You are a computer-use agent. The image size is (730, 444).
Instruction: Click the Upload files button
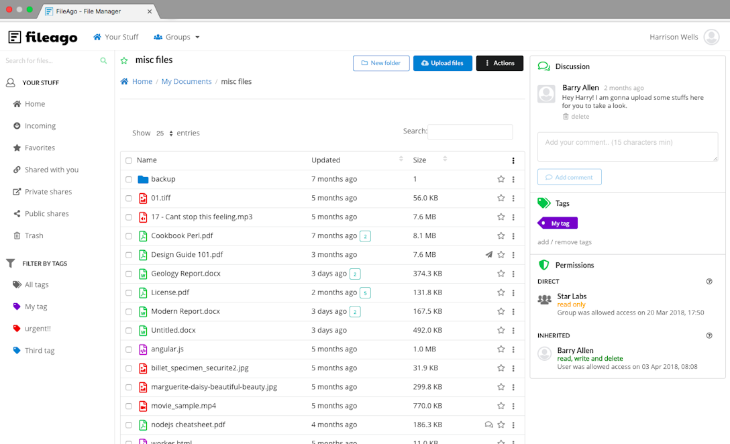coord(442,63)
